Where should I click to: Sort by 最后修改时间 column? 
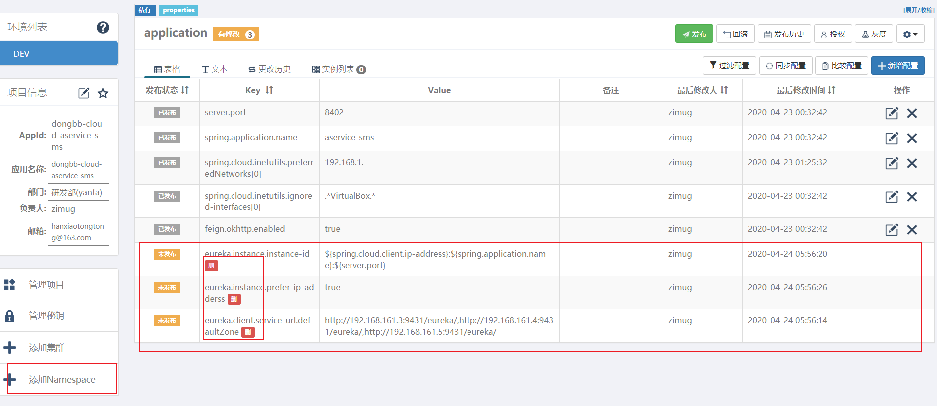[x=831, y=90]
